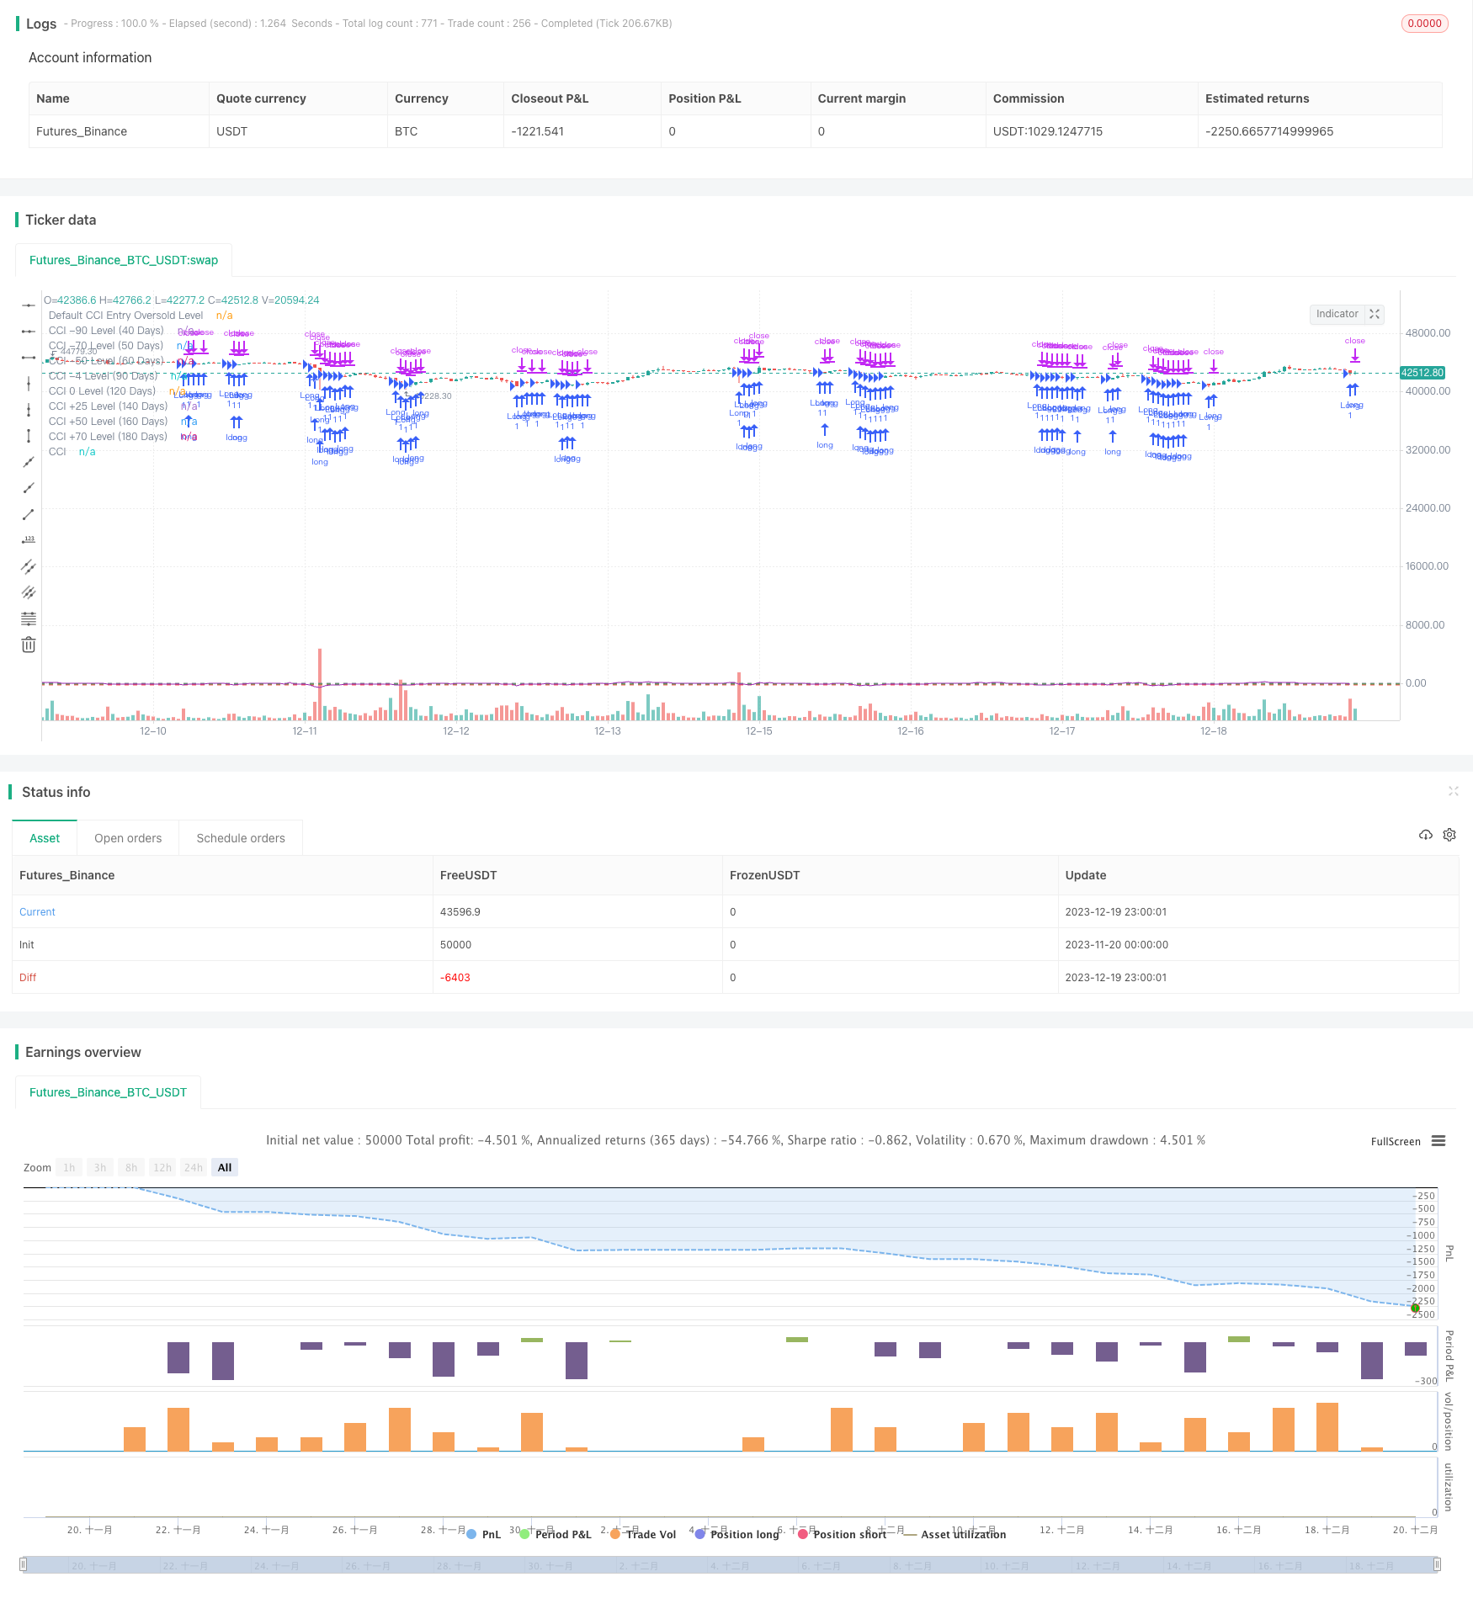Toggle the Position short legend series
The image size is (1473, 1598).
[x=842, y=1534]
